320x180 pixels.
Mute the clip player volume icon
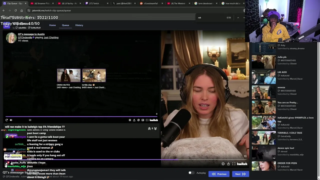point(11,120)
